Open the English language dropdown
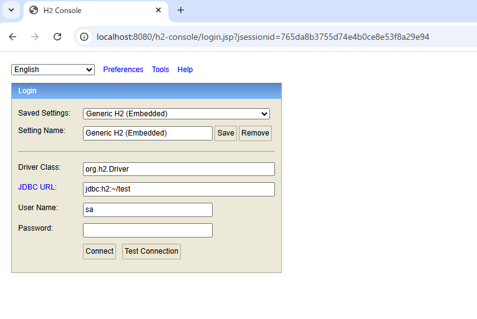 (53, 70)
